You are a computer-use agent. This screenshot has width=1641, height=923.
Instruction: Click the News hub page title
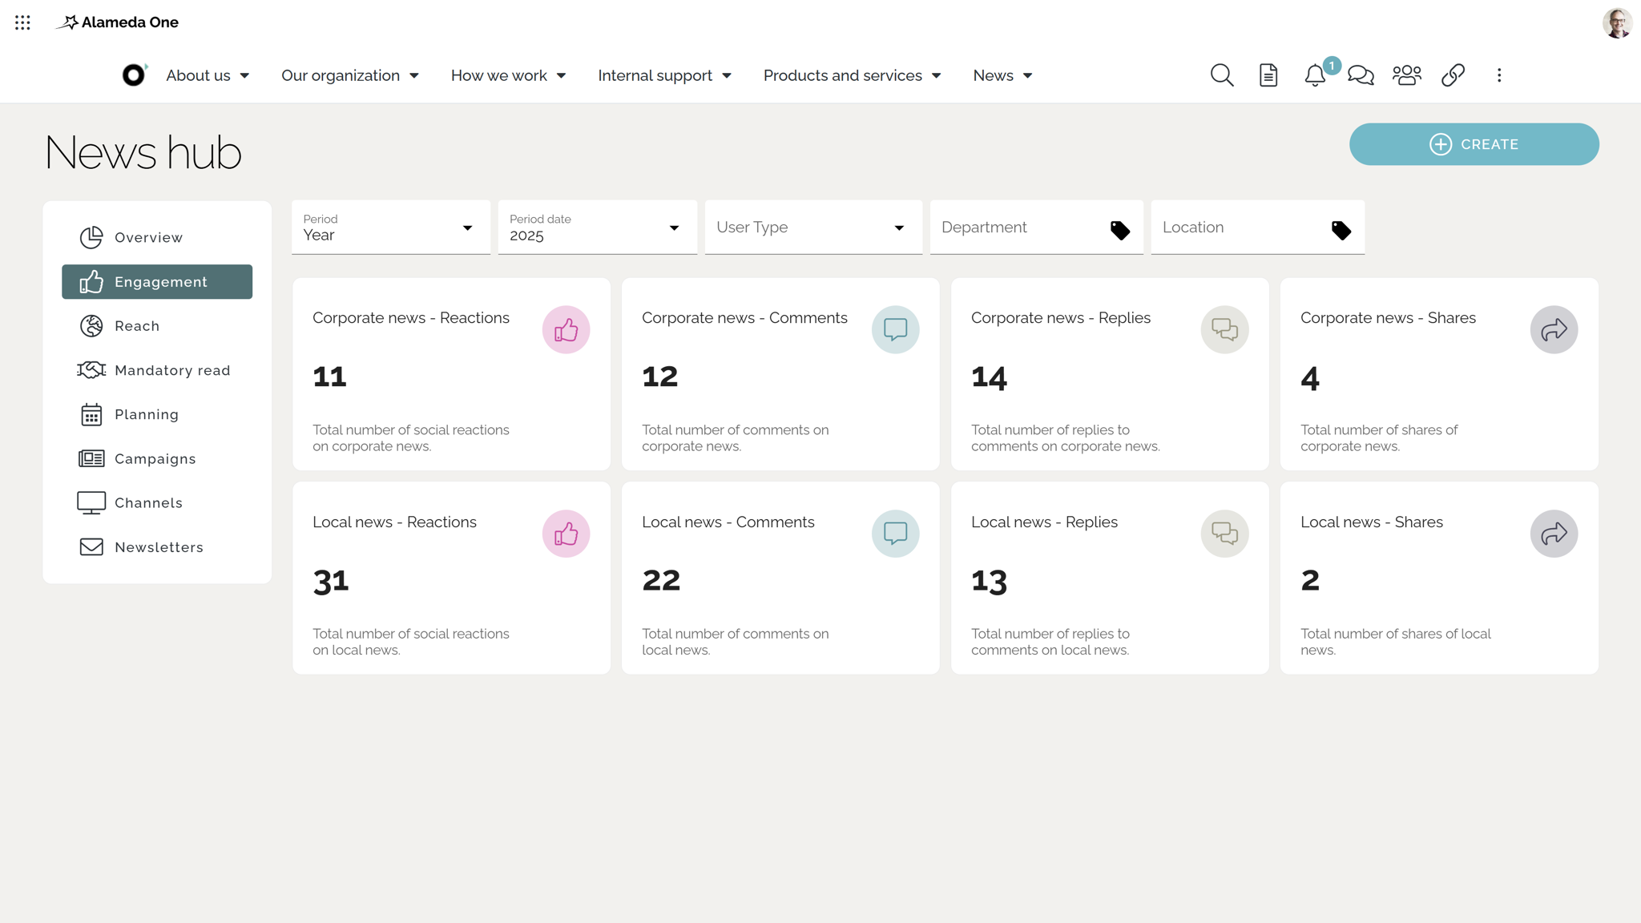tap(143, 152)
